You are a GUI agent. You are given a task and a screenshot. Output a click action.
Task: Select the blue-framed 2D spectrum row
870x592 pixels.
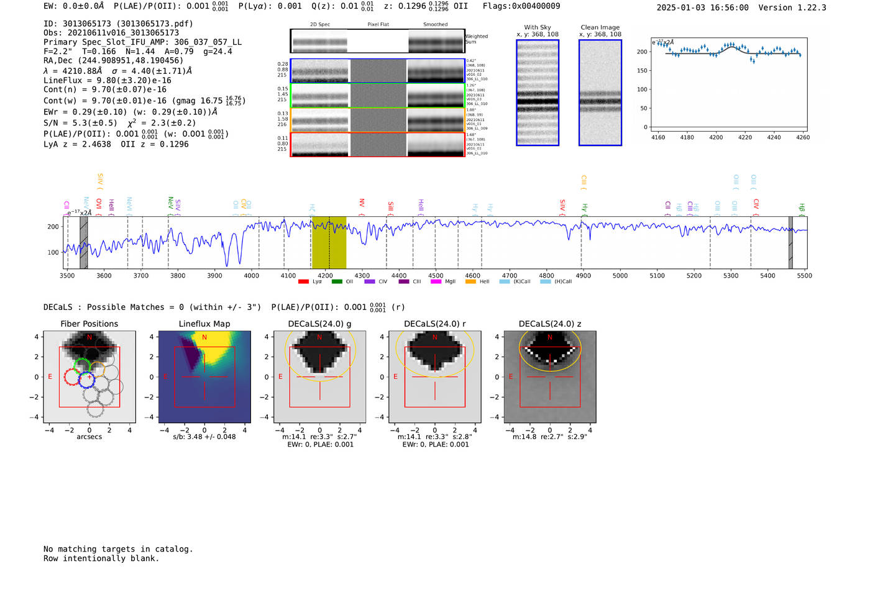[x=378, y=71]
